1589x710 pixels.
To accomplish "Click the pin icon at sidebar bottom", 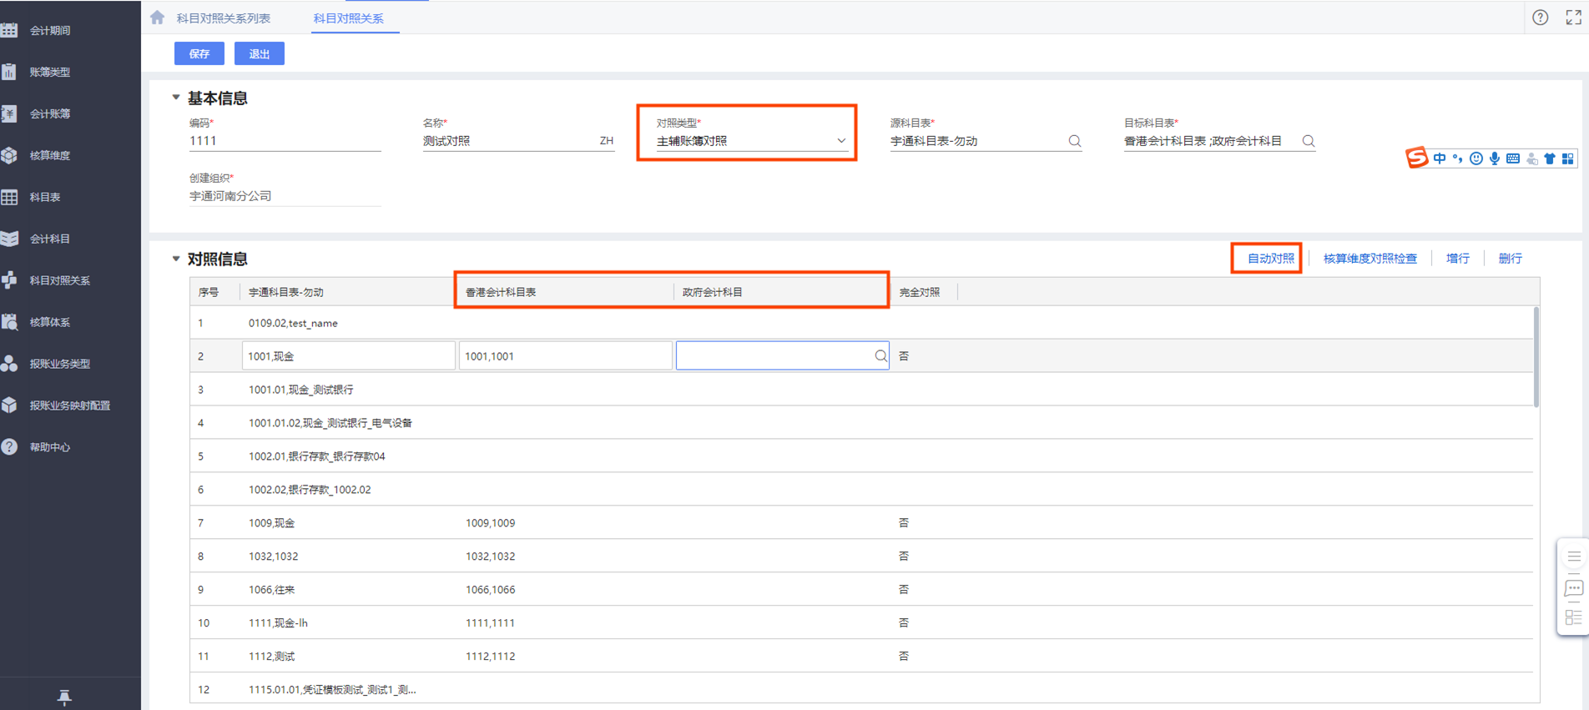I will point(64,697).
